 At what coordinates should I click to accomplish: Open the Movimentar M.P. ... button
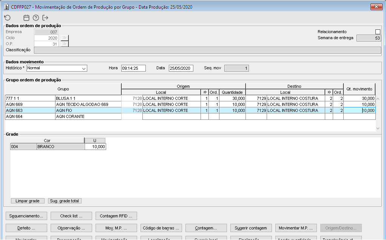pyautogui.click(x=296, y=228)
